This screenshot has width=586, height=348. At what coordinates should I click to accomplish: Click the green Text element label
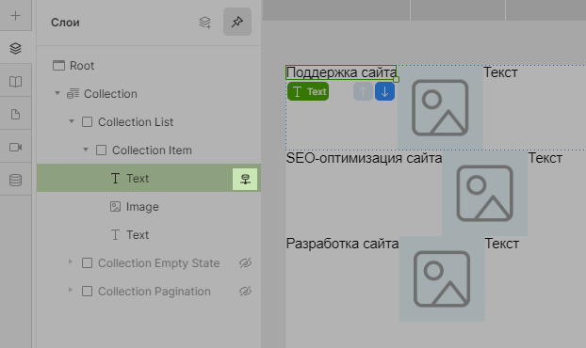pos(308,92)
